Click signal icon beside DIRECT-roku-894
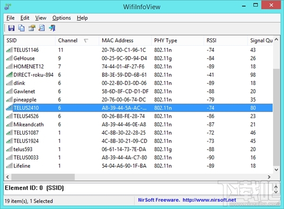The image size is (284, 209). pos(9,75)
